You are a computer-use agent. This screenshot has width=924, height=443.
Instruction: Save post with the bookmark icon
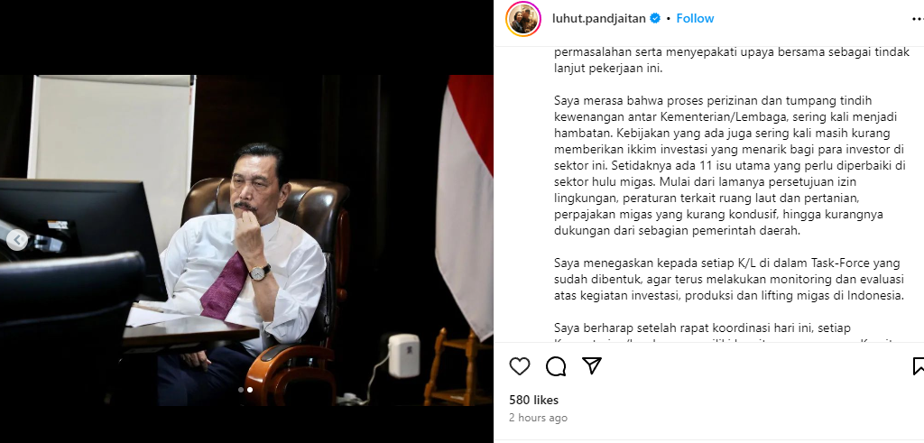[x=918, y=366]
